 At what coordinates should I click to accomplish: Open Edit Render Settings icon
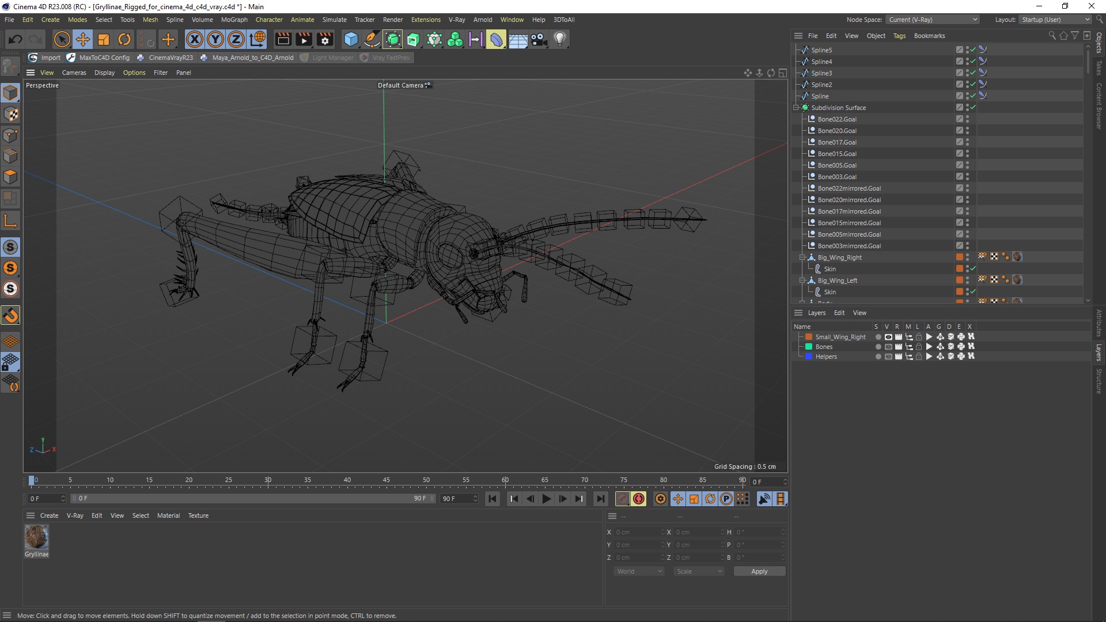coord(325,39)
